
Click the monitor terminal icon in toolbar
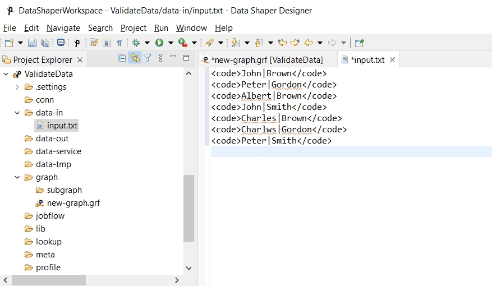[x=61, y=43]
